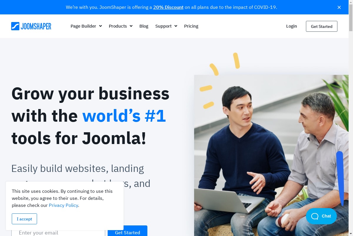Open the 20% Discount link
The image size is (353, 236).
coord(168,7)
